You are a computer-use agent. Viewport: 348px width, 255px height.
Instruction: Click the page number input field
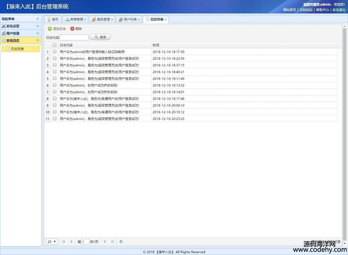point(85,242)
